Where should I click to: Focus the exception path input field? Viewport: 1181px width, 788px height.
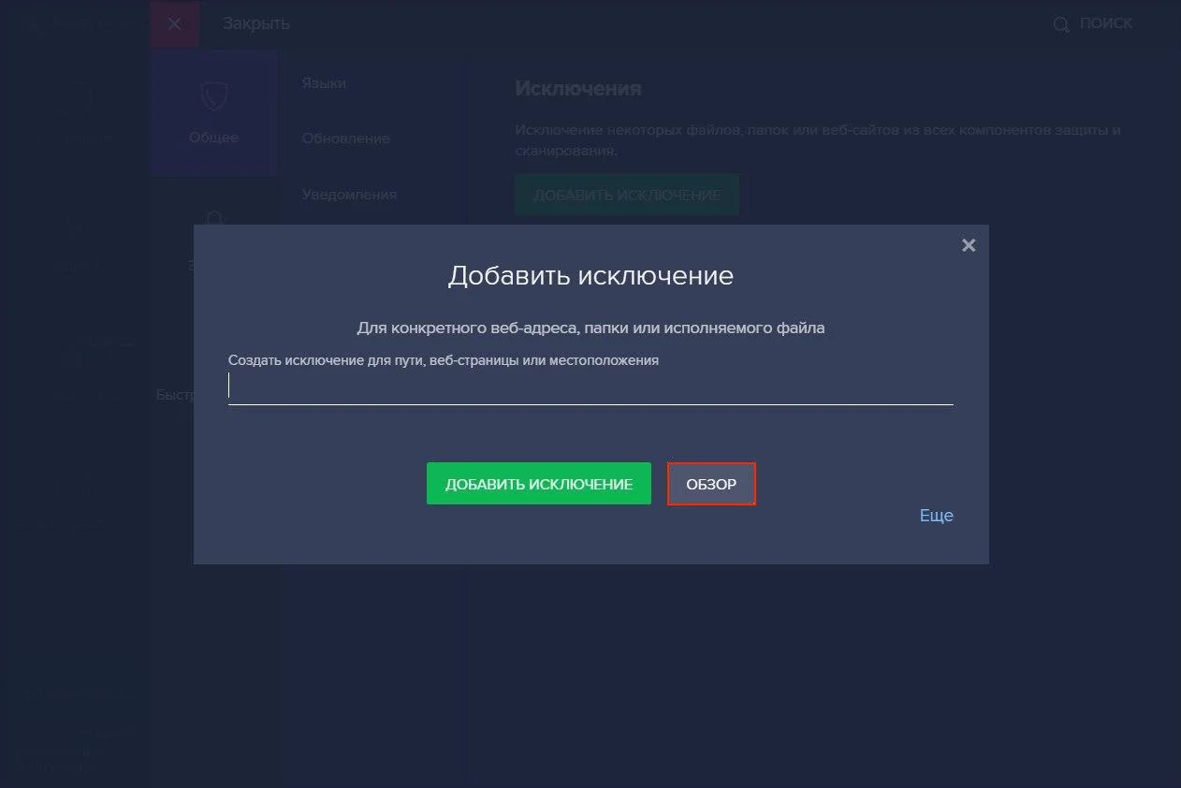[x=590, y=387]
